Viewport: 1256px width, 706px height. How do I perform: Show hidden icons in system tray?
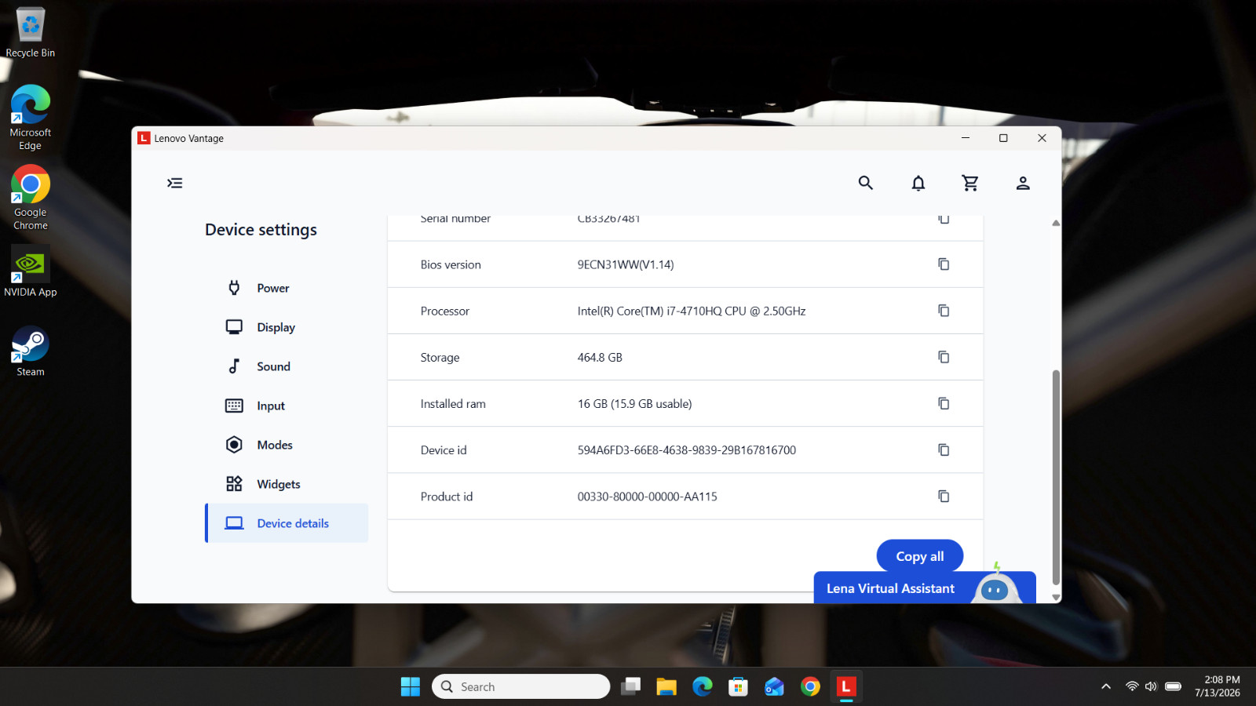coord(1106,686)
